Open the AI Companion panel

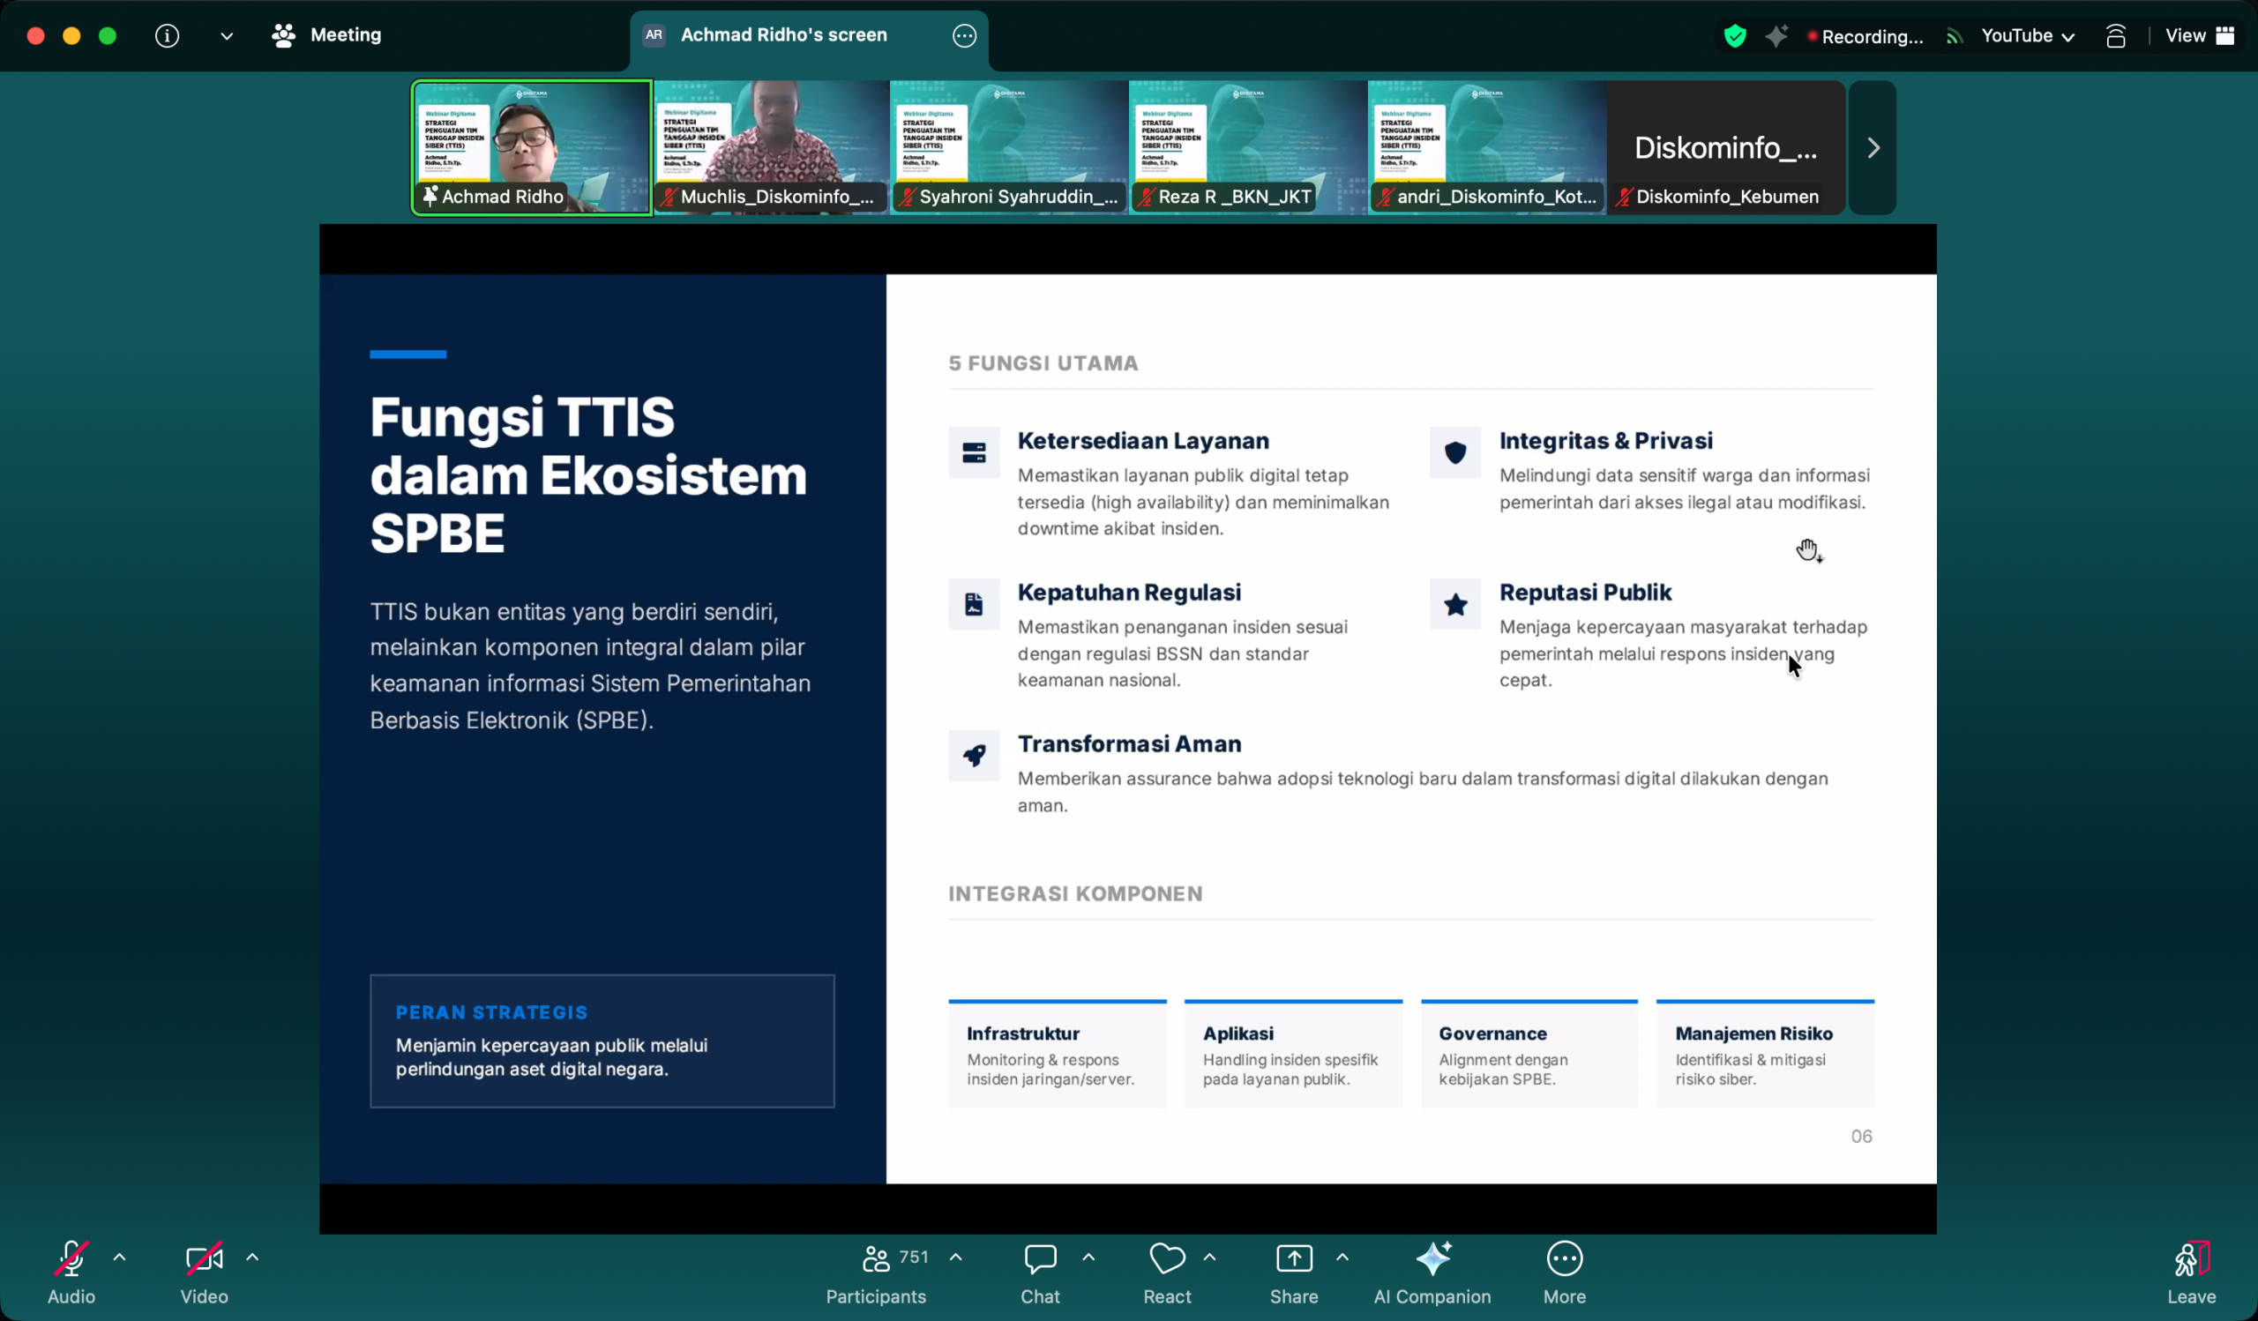[1432, 1272]
